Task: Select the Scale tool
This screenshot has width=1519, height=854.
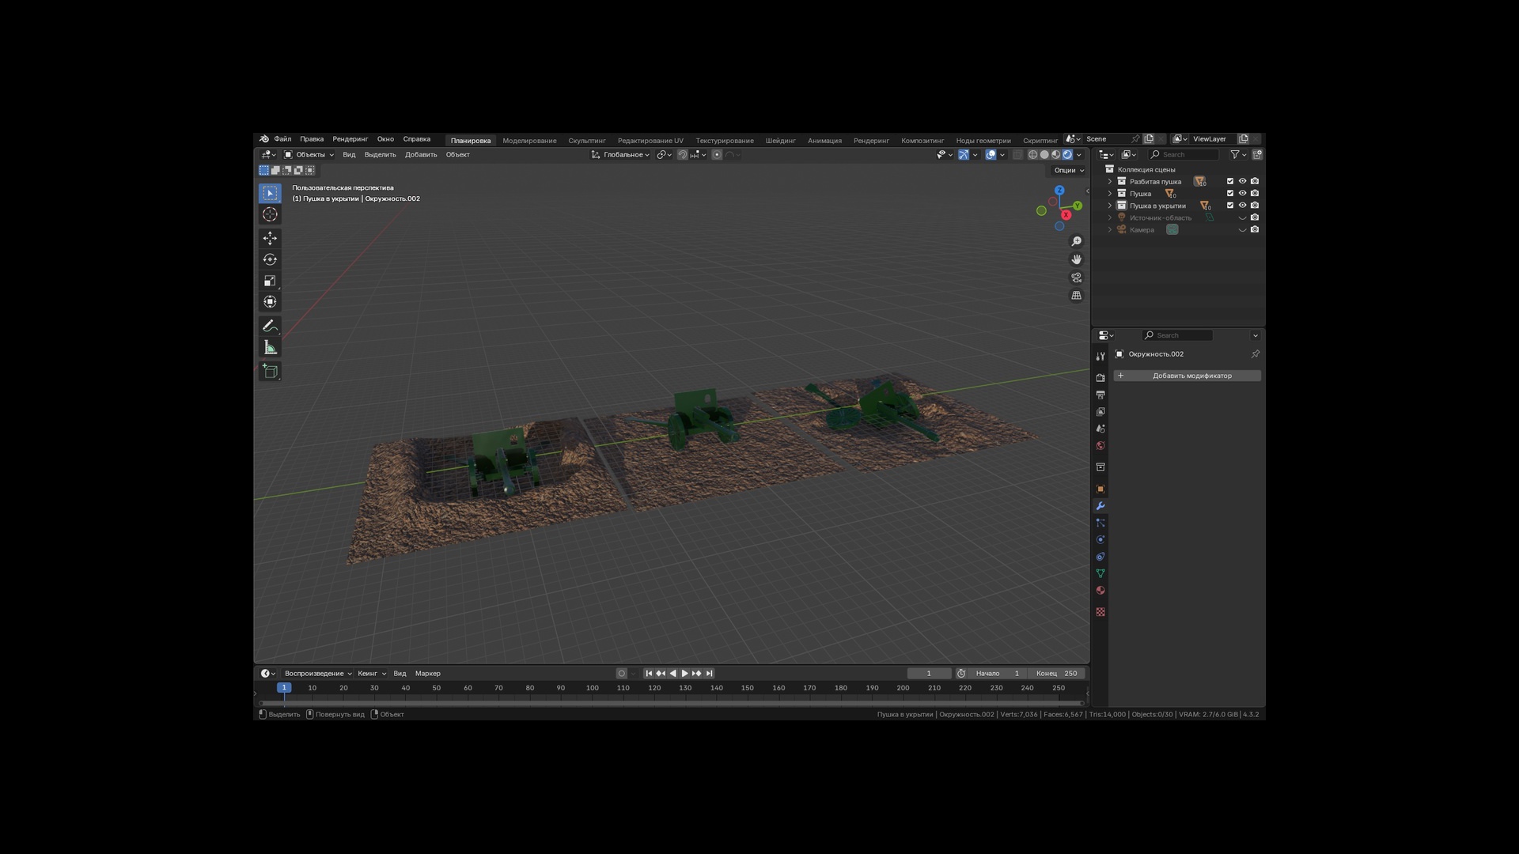Action: coord(270,281)
